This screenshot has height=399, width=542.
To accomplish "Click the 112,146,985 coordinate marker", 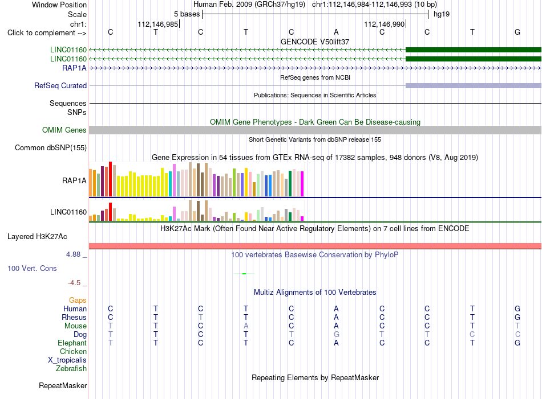I will coord(158,24).
